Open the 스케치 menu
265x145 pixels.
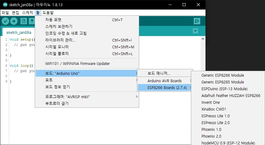click(x=27, y=13)
